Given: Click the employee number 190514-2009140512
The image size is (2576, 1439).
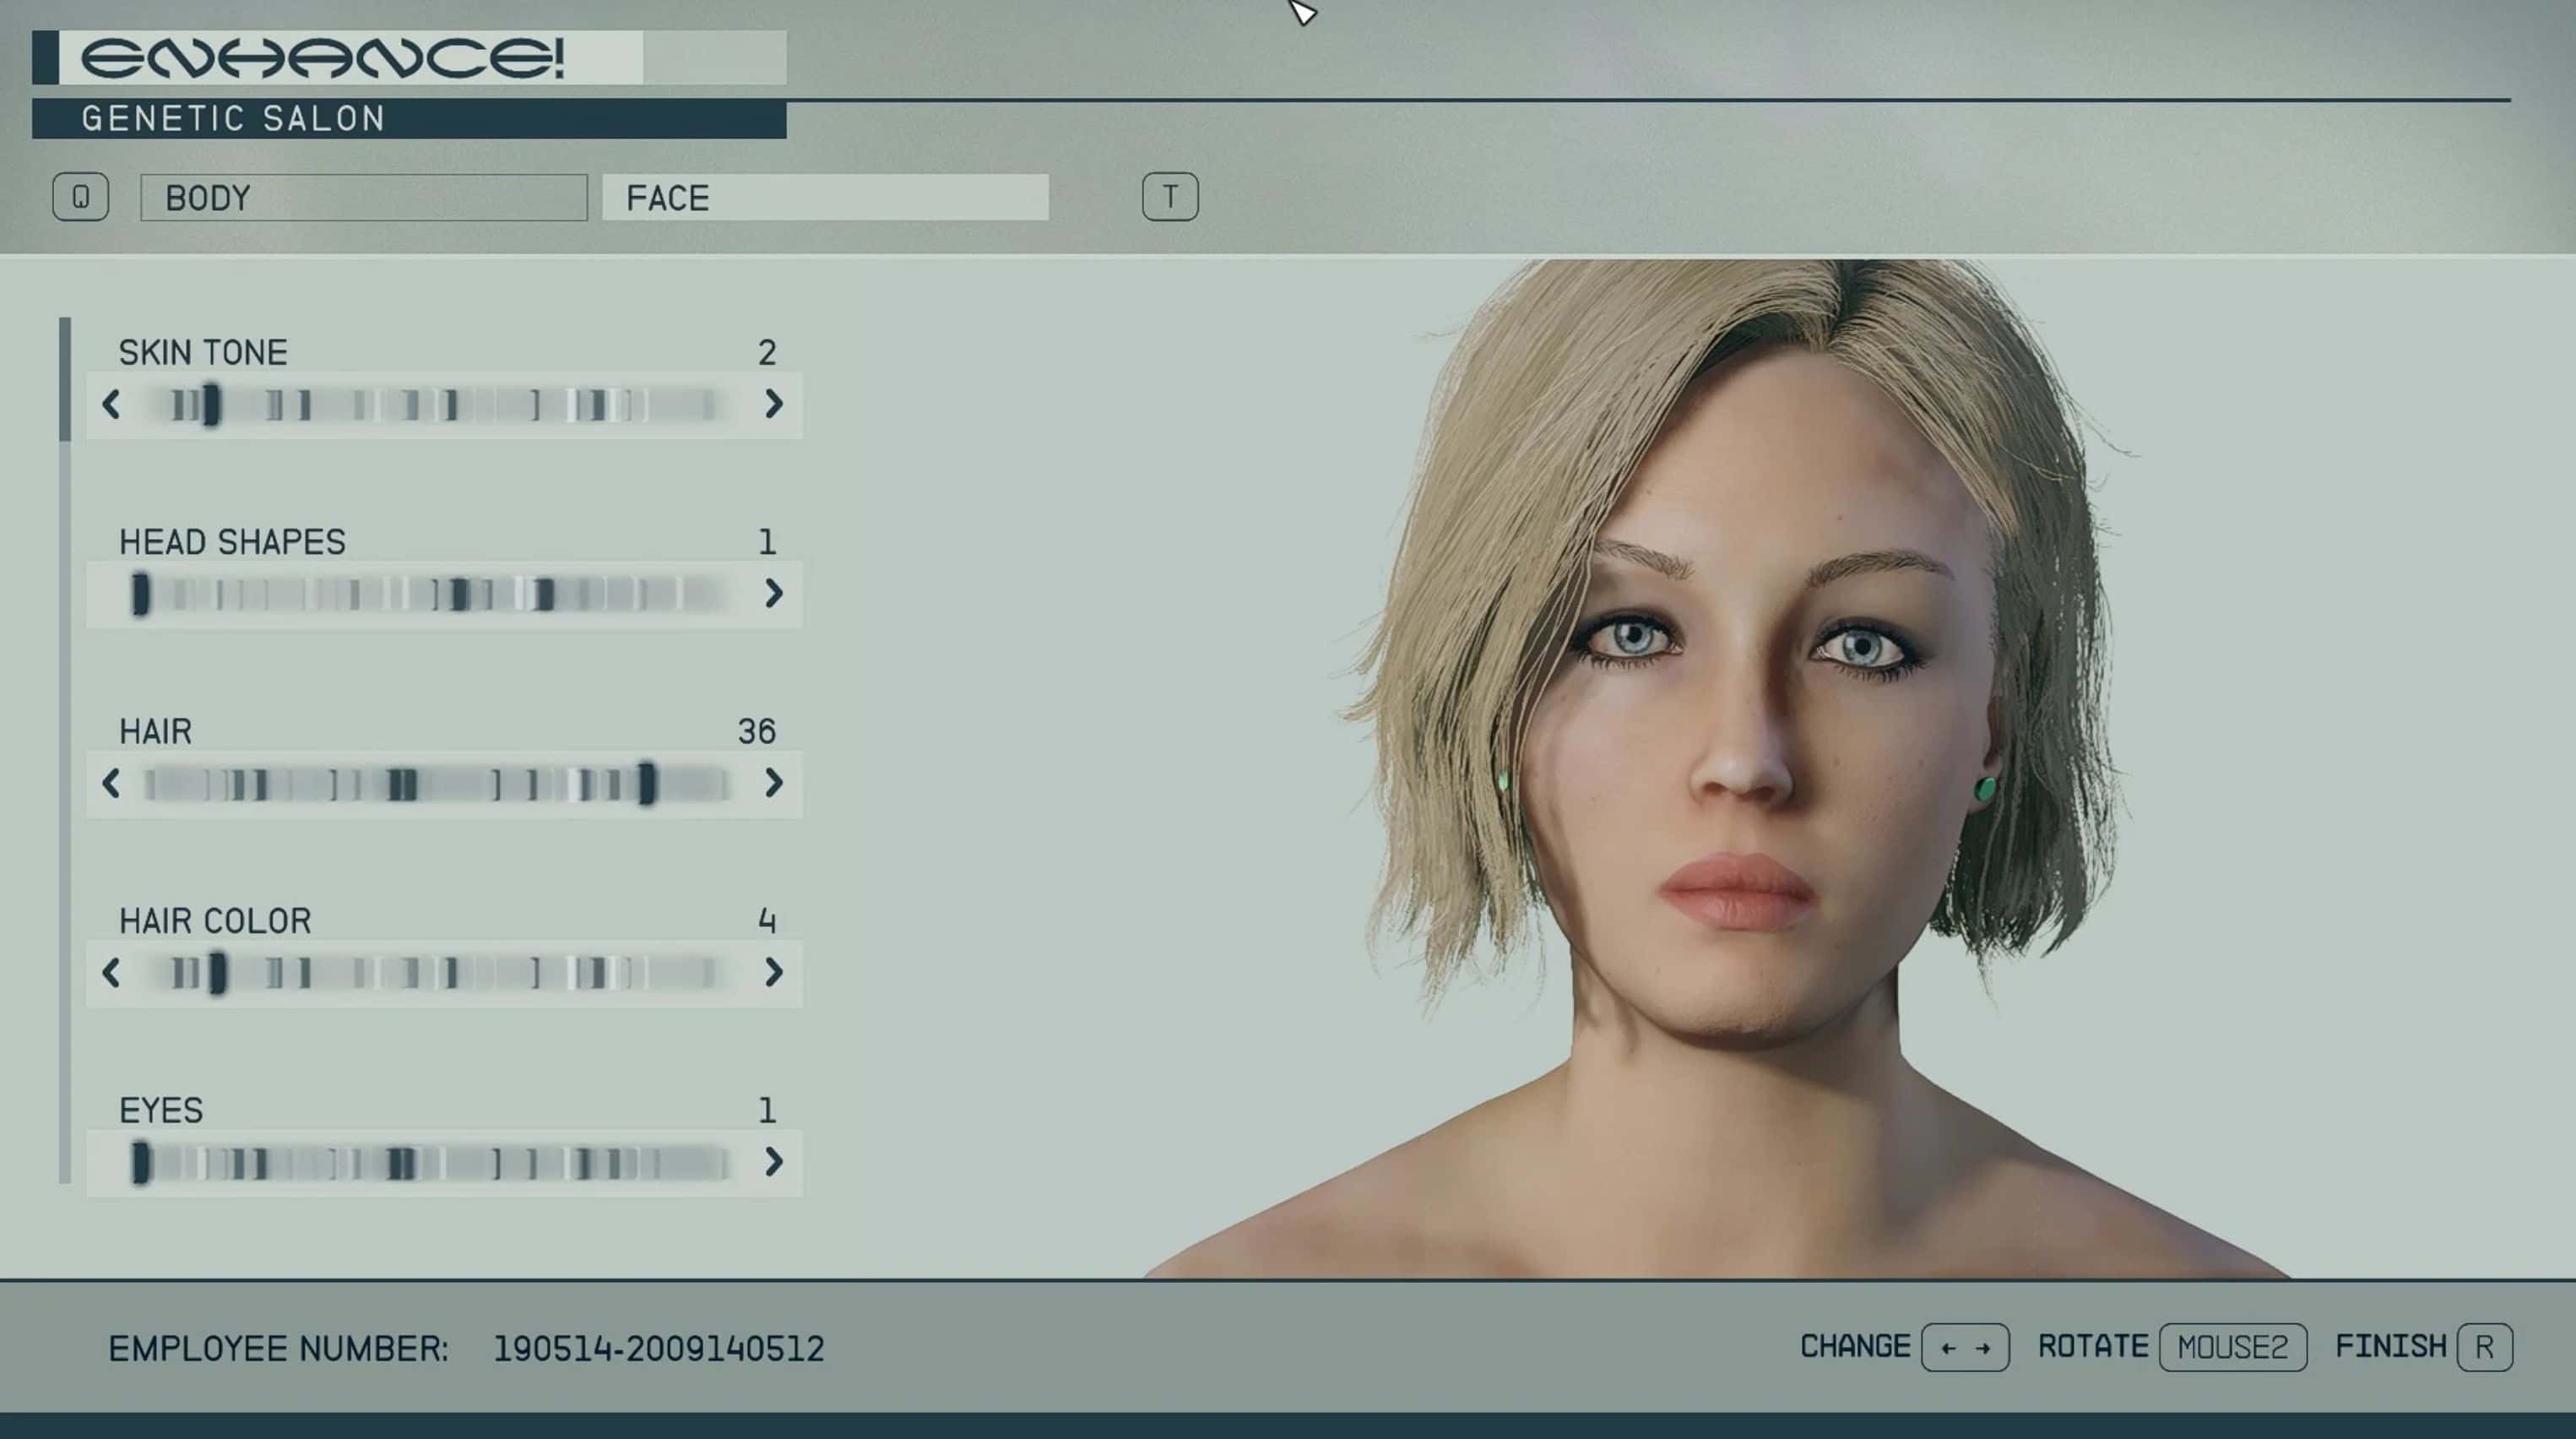Looking at the screenshot, I should [659, 1349].
